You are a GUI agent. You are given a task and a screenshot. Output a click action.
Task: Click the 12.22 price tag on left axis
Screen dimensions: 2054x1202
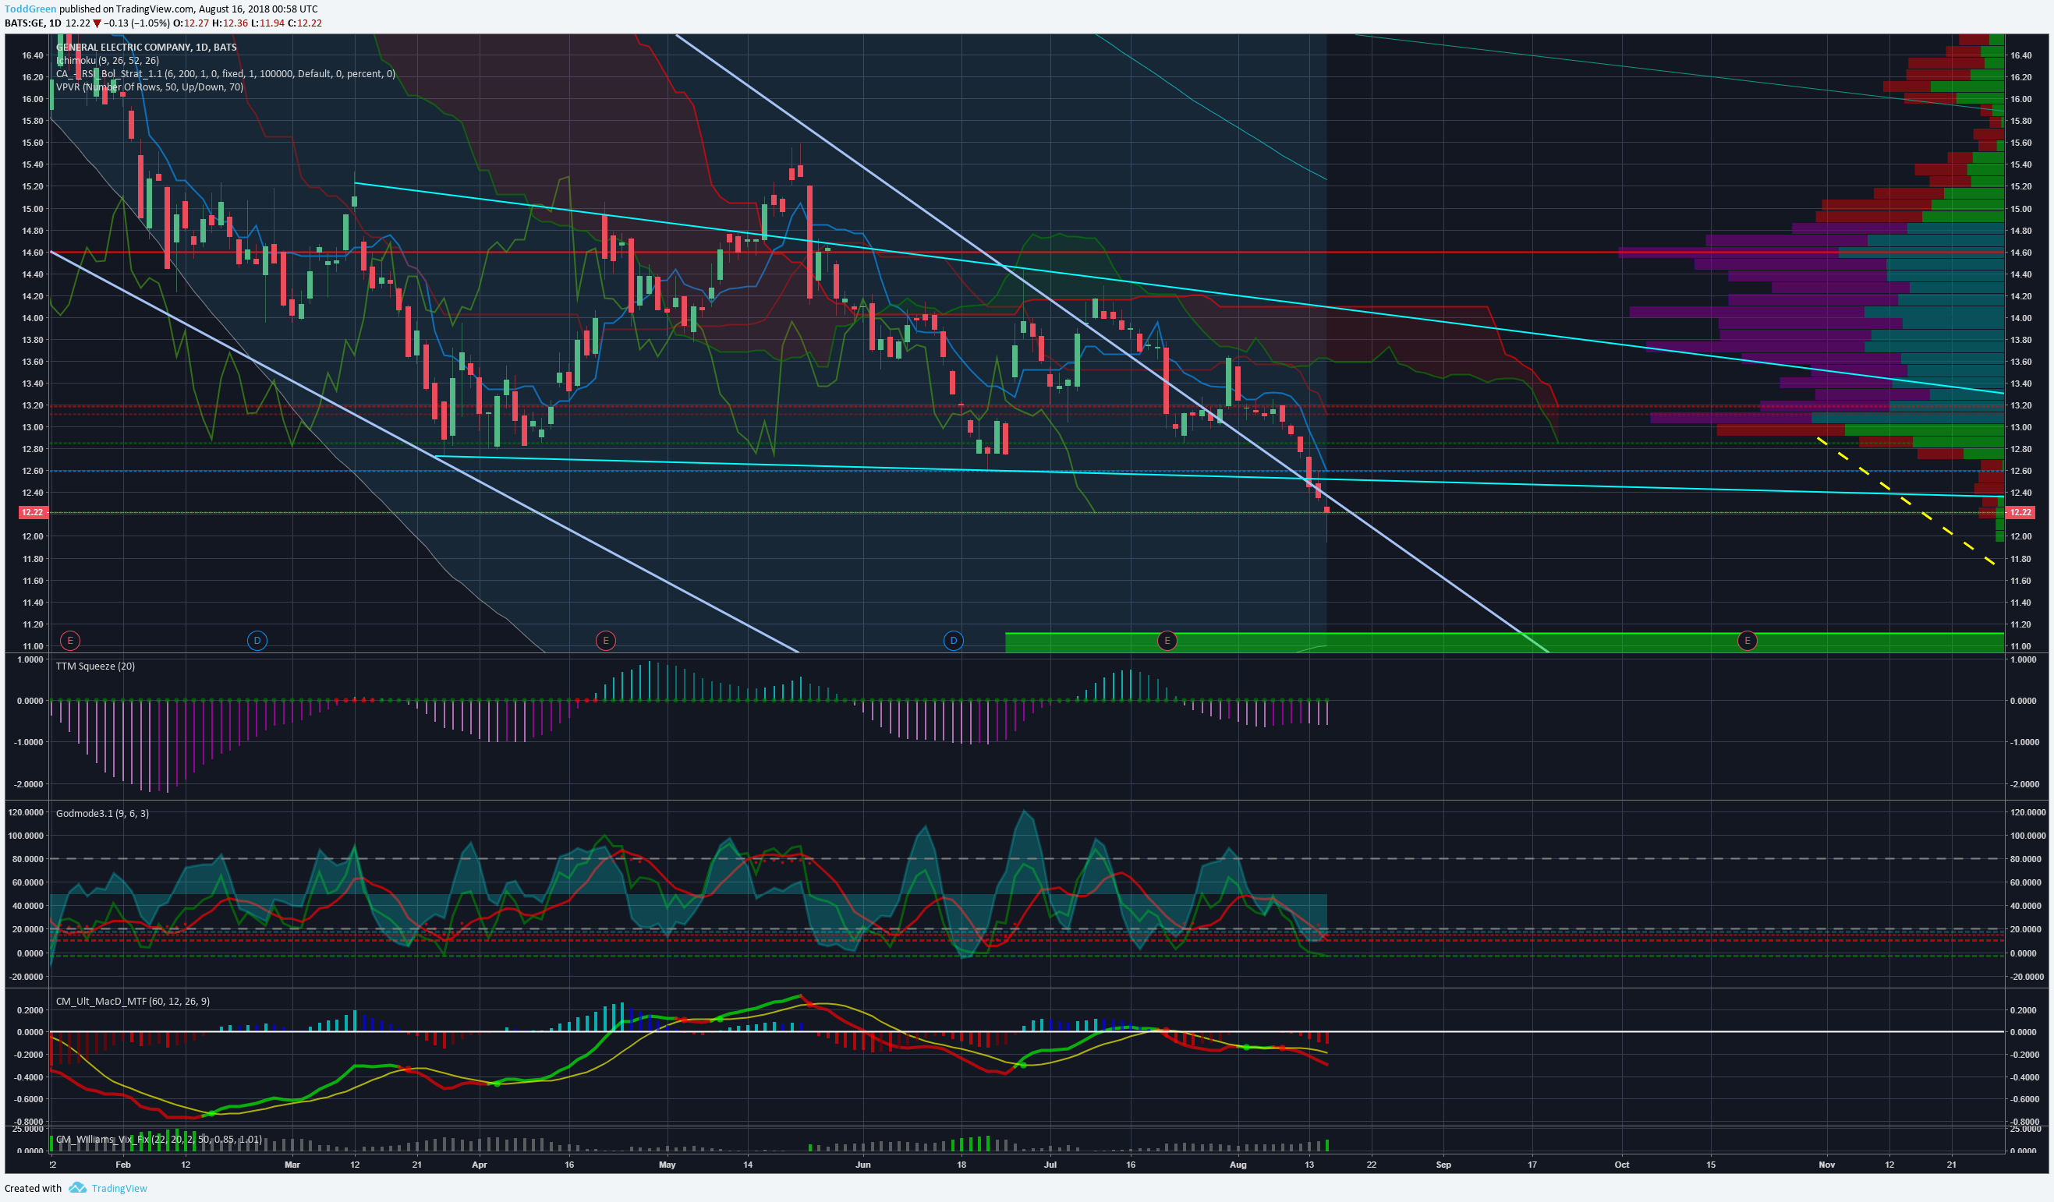click(33, 513)
